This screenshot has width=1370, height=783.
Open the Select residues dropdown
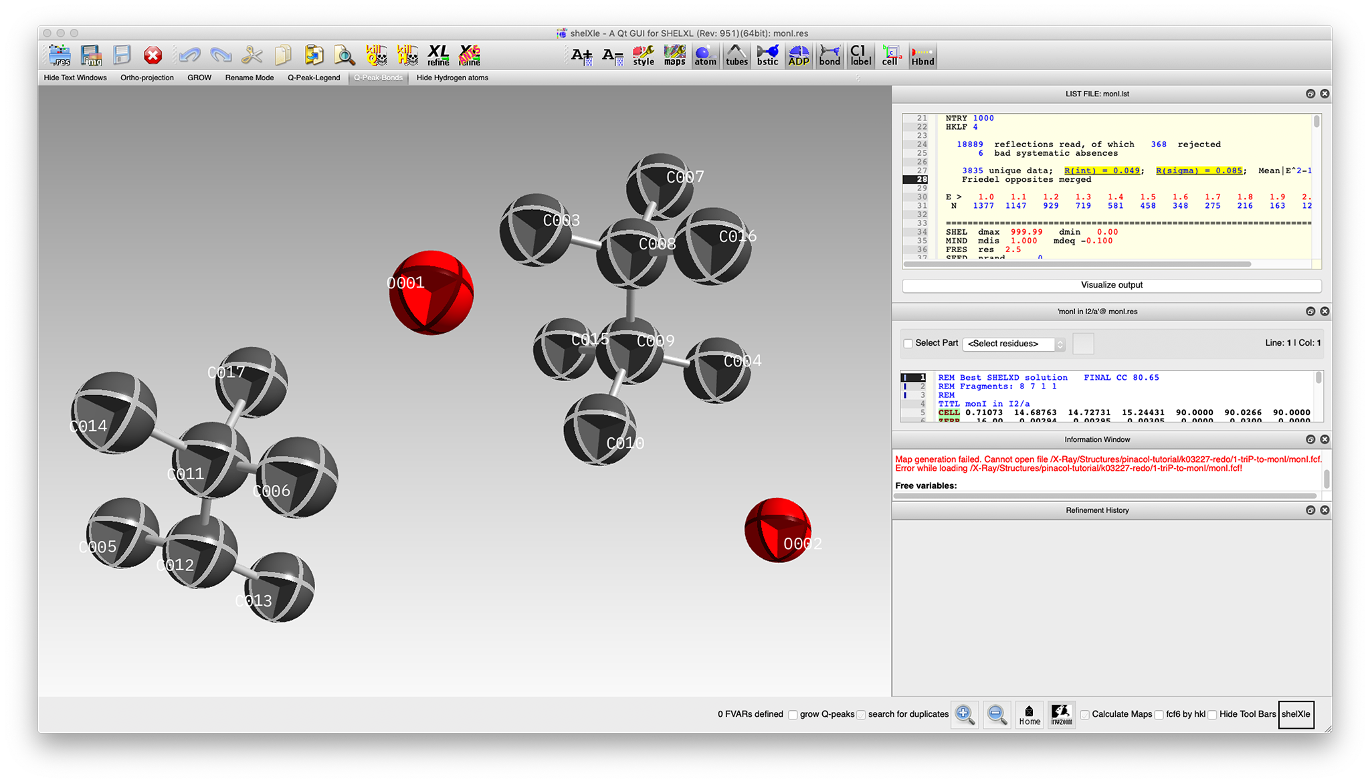(x=1013, y=344)
